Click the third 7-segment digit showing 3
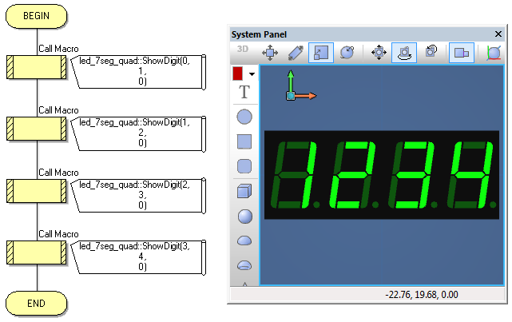Viewport: 512px width, 322px height. 411,175
